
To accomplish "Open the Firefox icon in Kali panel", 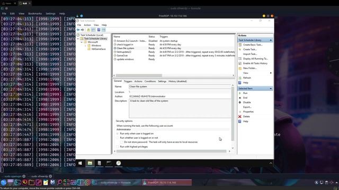I will pyautogui.click(x=25, y=183).
